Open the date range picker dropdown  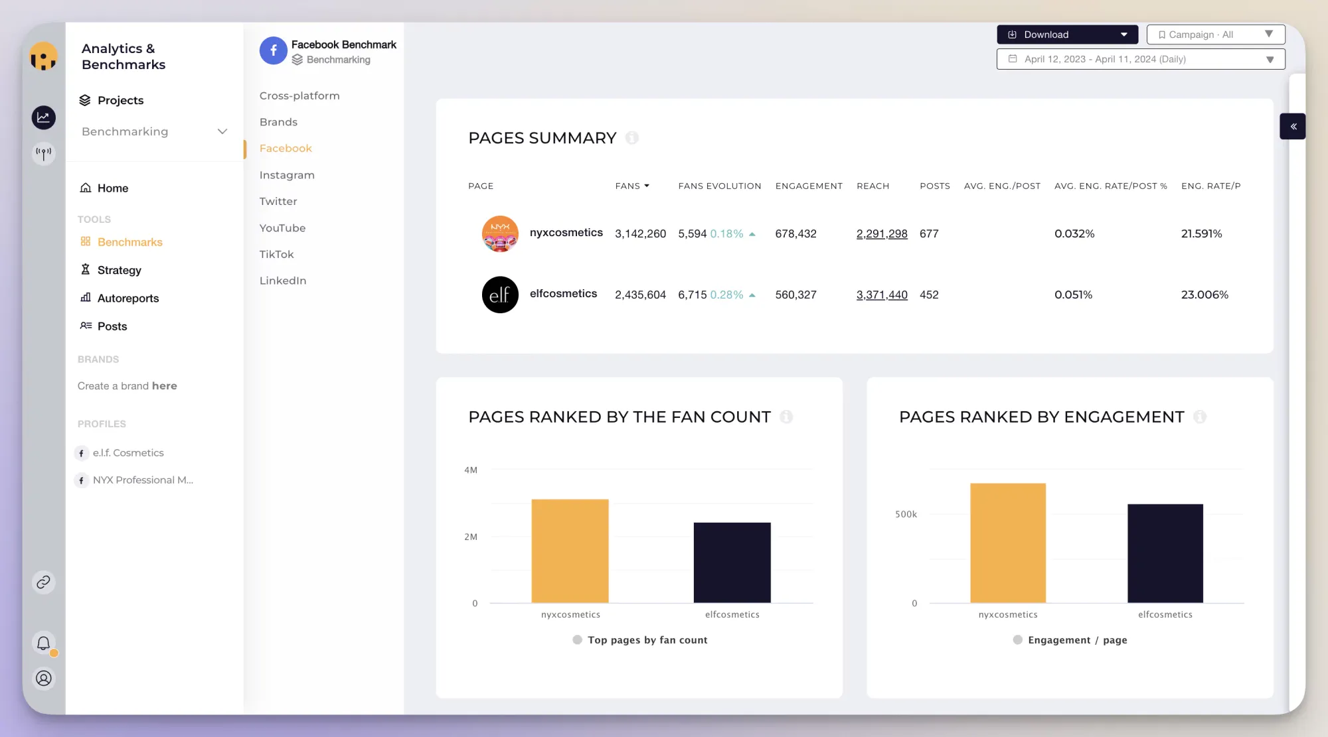point(1142,59)
